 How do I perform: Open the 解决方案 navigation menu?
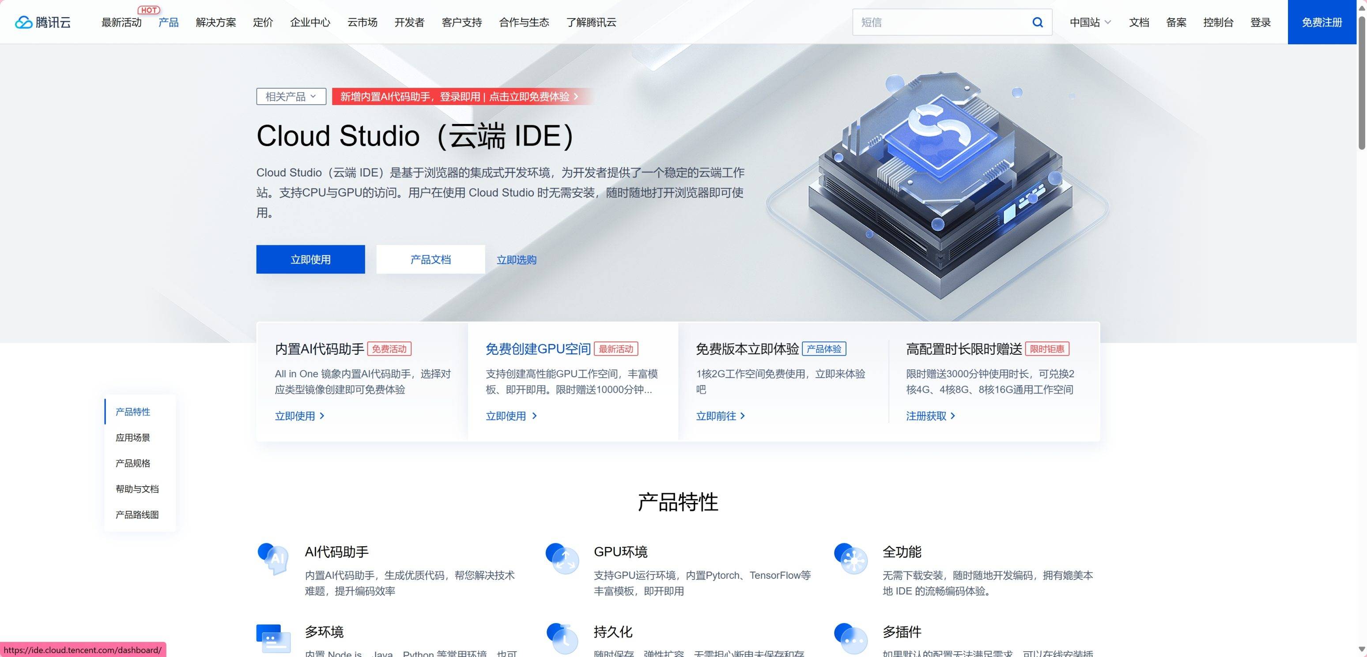click(215, 22)
